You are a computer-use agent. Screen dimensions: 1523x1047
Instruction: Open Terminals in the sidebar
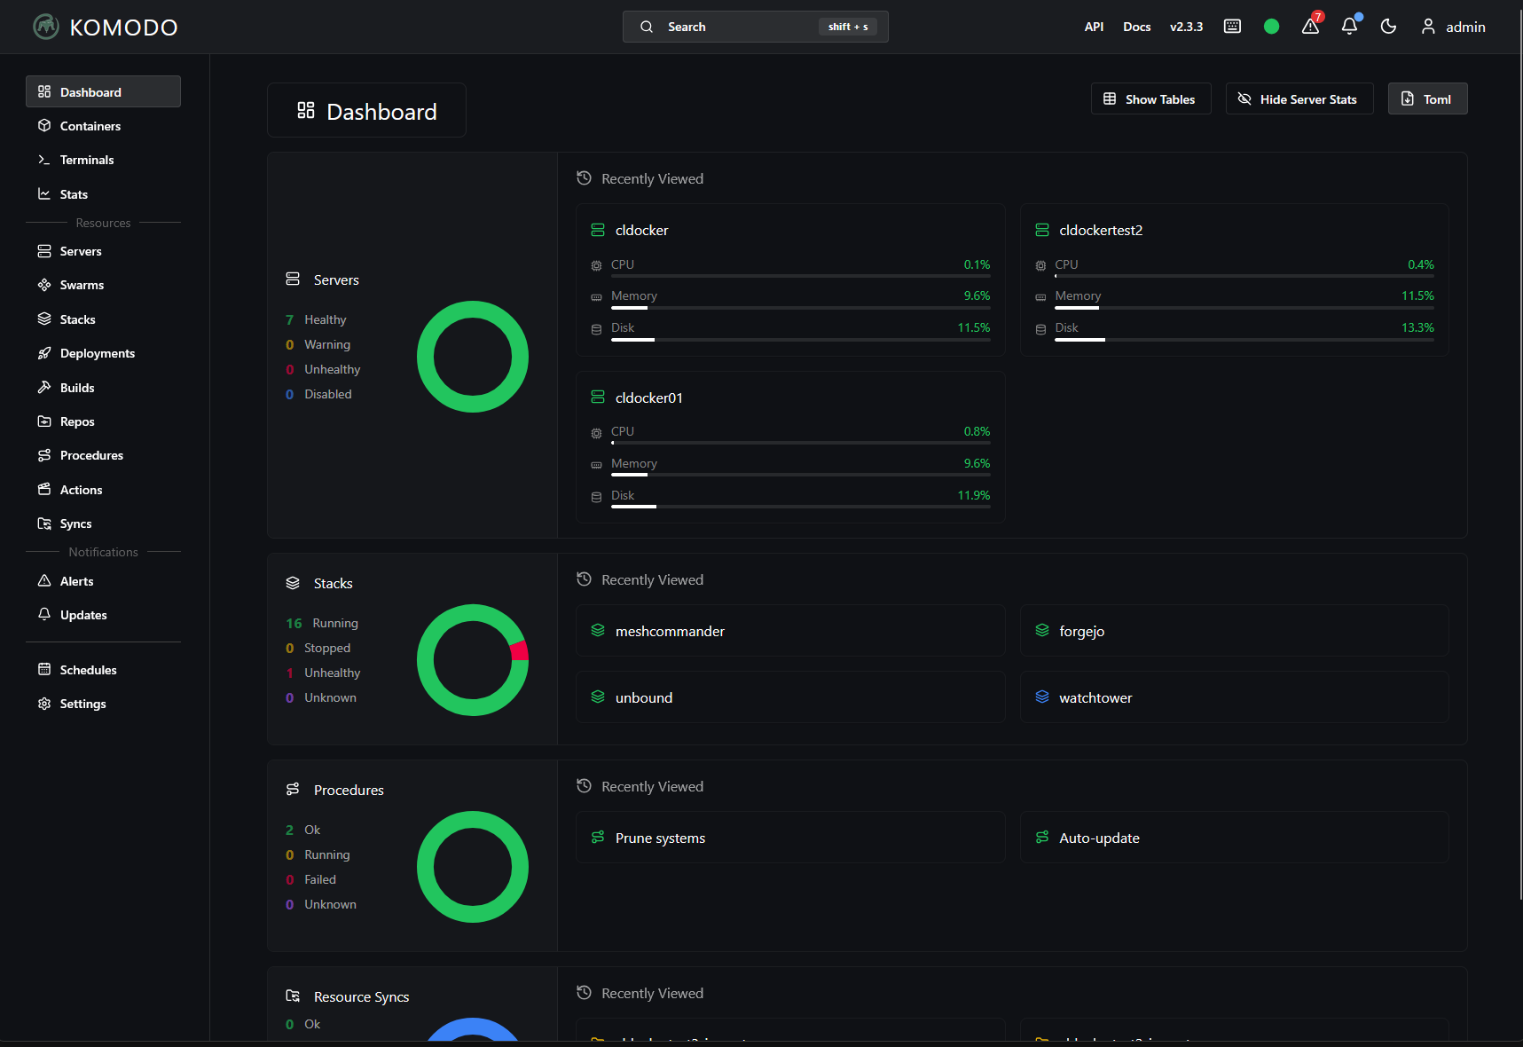[x=103, y=160]
